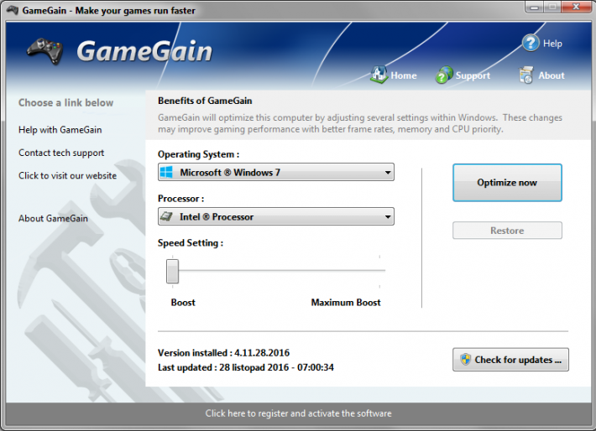
Task: Click the game controller logo icon
Action: (x=45, y=50)
